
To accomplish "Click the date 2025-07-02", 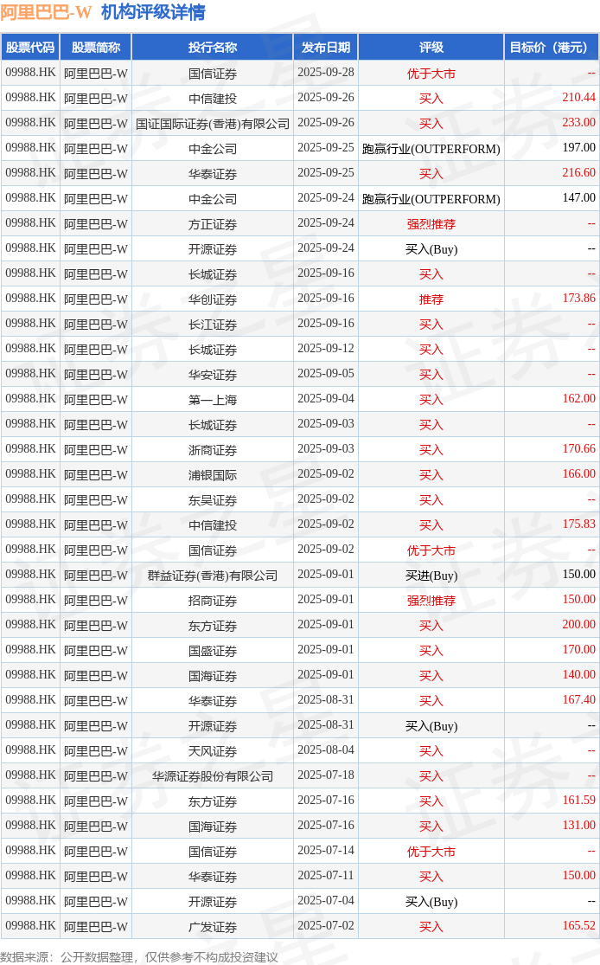I will [x=326, y=925].
